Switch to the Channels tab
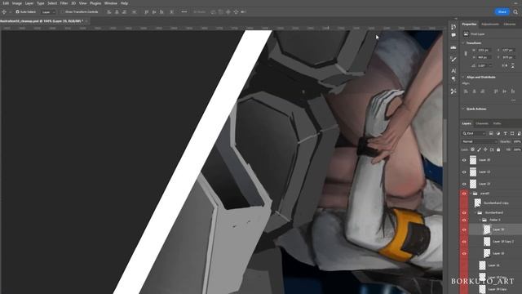 pyautogui.click(x=482, y=123)
